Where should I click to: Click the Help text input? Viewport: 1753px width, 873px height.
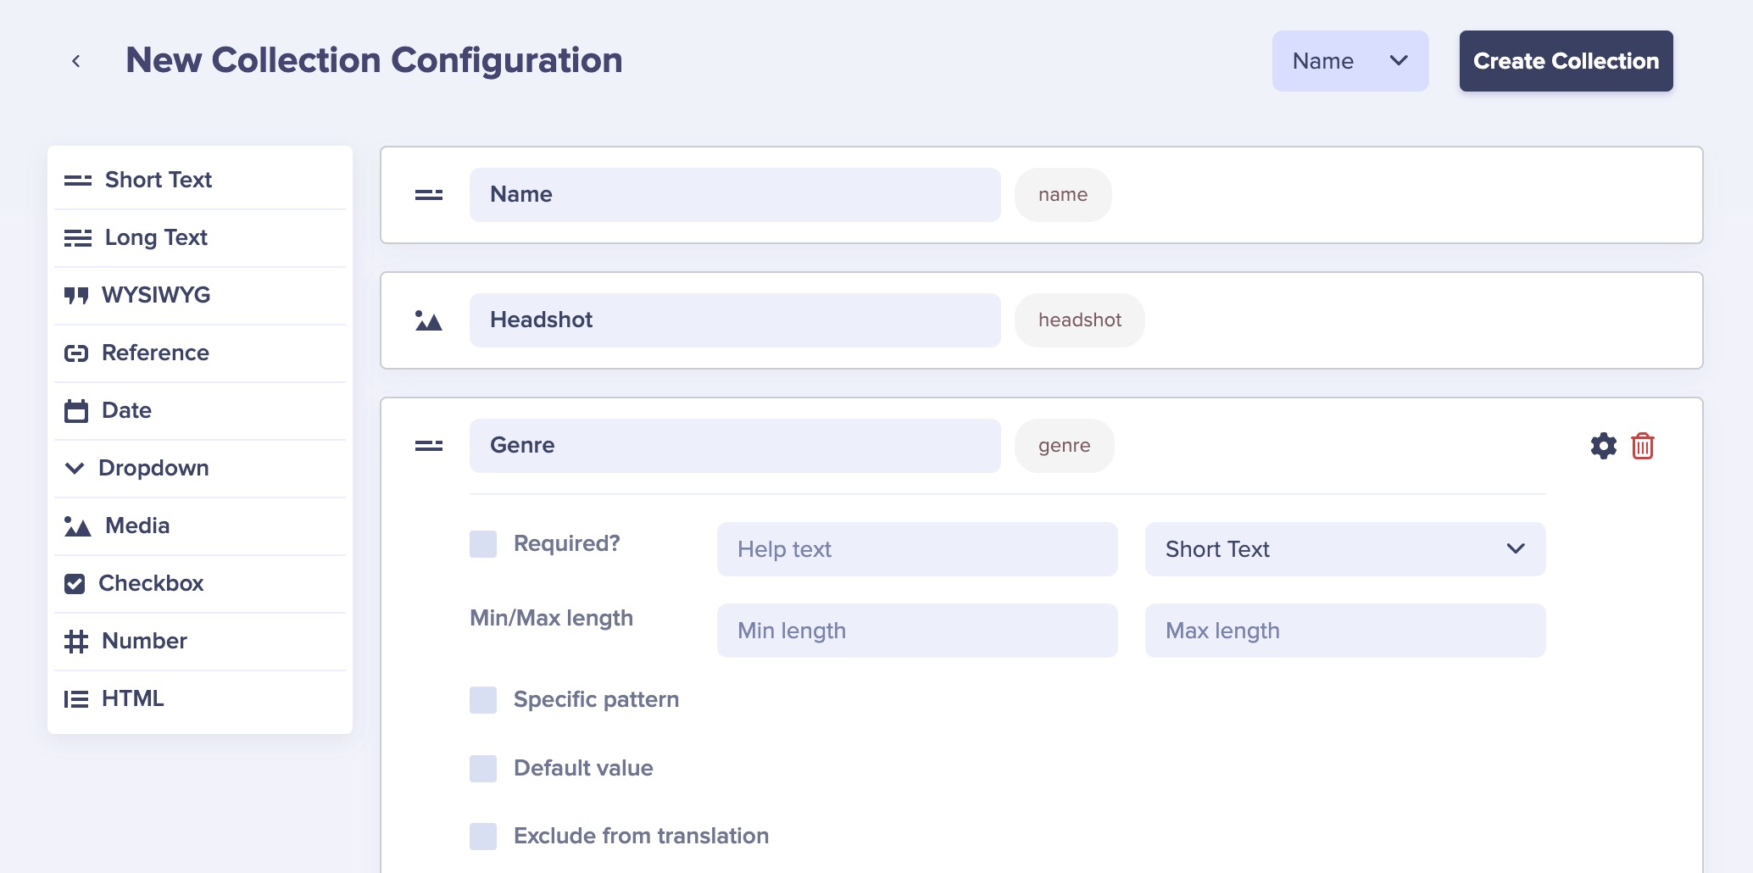(916, 549)
